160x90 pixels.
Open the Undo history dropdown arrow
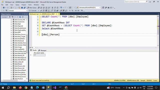tap(63, 8)
